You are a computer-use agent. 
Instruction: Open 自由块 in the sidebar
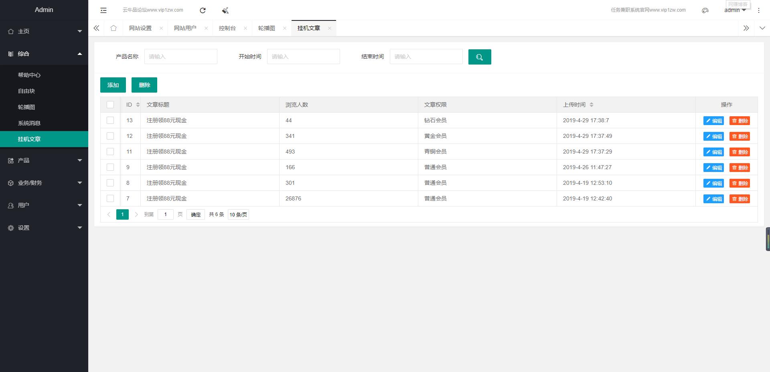[x=44, y=91]
